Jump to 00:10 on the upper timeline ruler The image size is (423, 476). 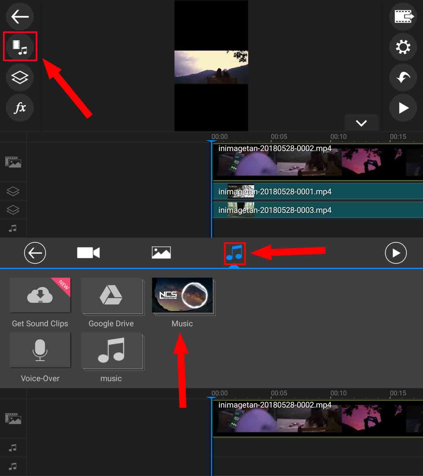coord(338,137)
